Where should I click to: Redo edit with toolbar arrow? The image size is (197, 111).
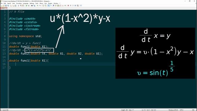(x=29, y=6)
